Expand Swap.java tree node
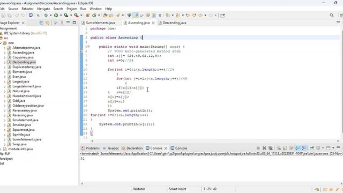This screenshot has height=193, width=343. [5, 144]
